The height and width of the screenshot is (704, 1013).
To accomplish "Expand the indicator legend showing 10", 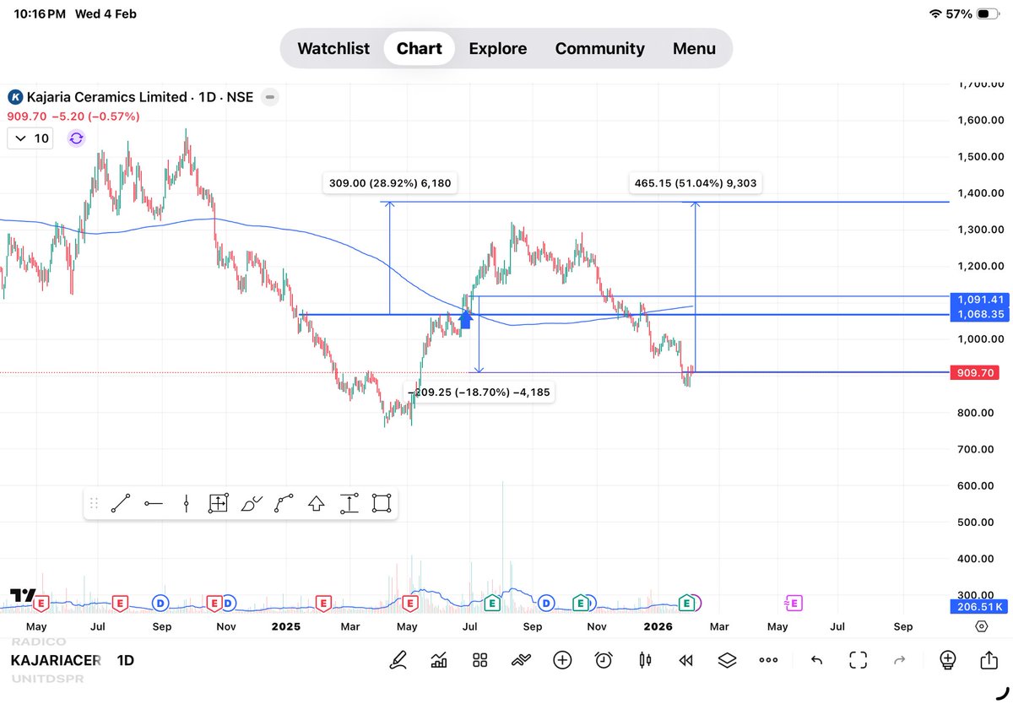I will [31, 138].
